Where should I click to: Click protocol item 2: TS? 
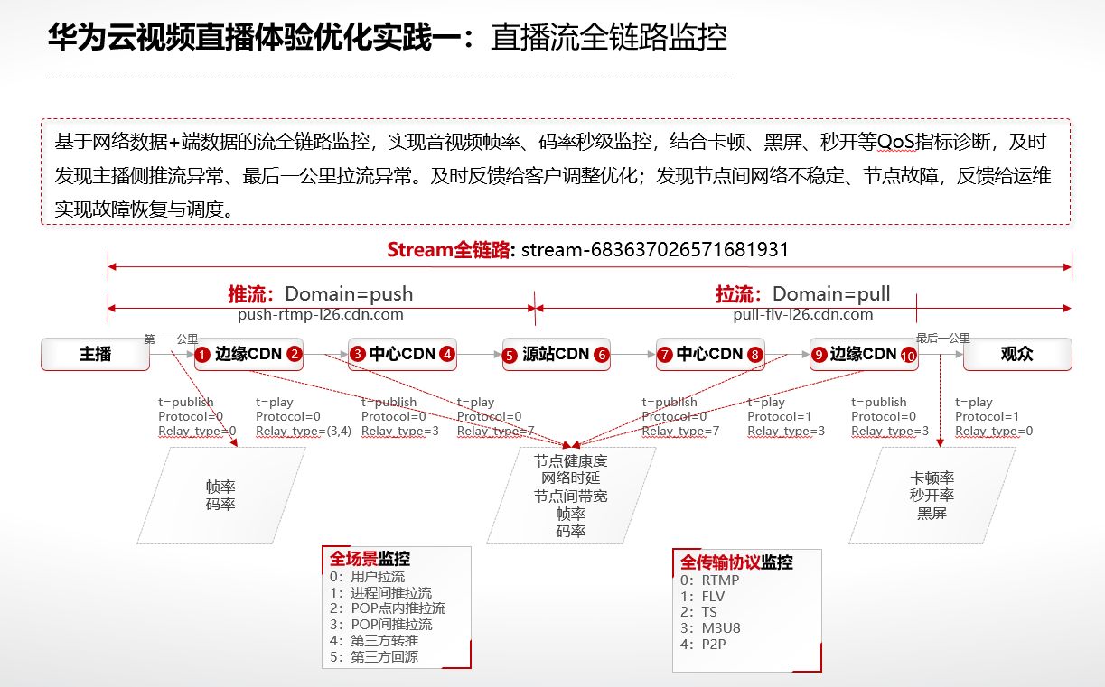click(699, 612)
